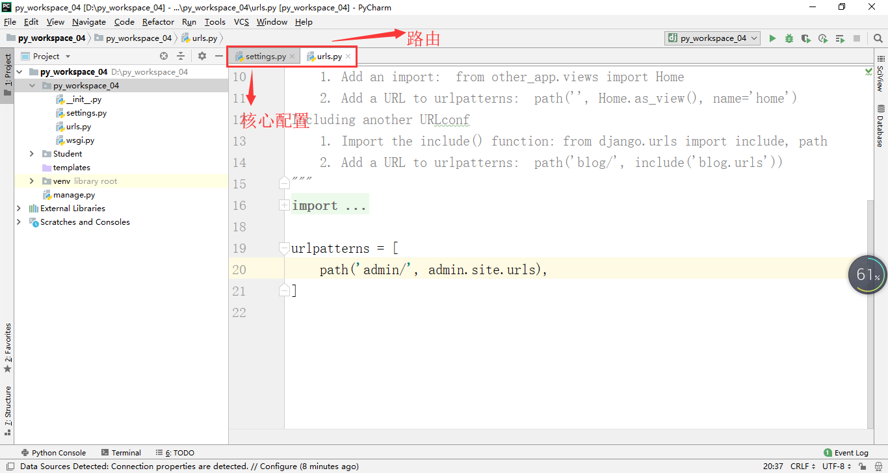Change file encoding via UTF-8 dropdown

pyautogui.click(x=837, y=466)
